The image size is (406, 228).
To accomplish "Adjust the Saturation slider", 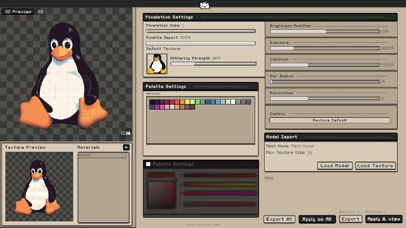I will (x=325, y=99).
